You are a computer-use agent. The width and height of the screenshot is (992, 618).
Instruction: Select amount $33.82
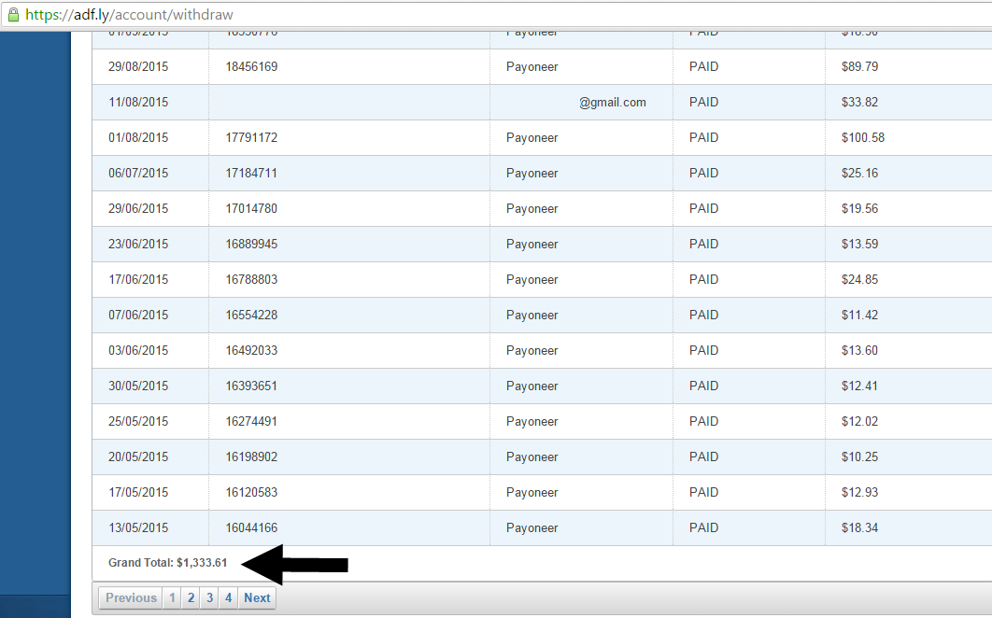point(859,102)
